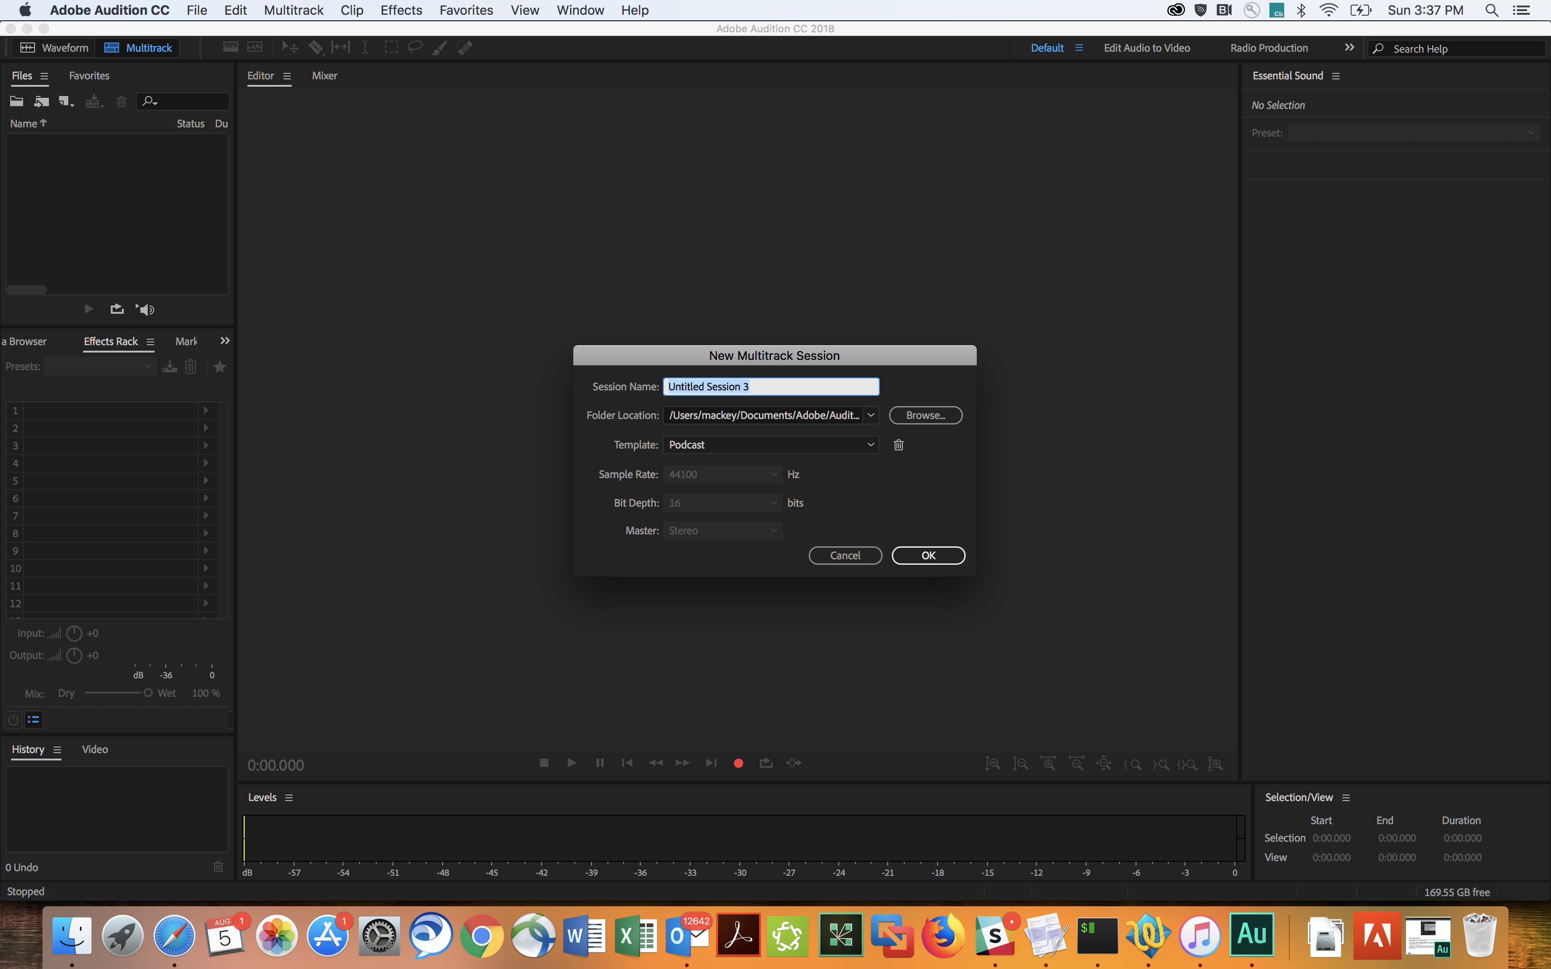Expand the Folder Location dropdown arrow

tap(871, 415)
